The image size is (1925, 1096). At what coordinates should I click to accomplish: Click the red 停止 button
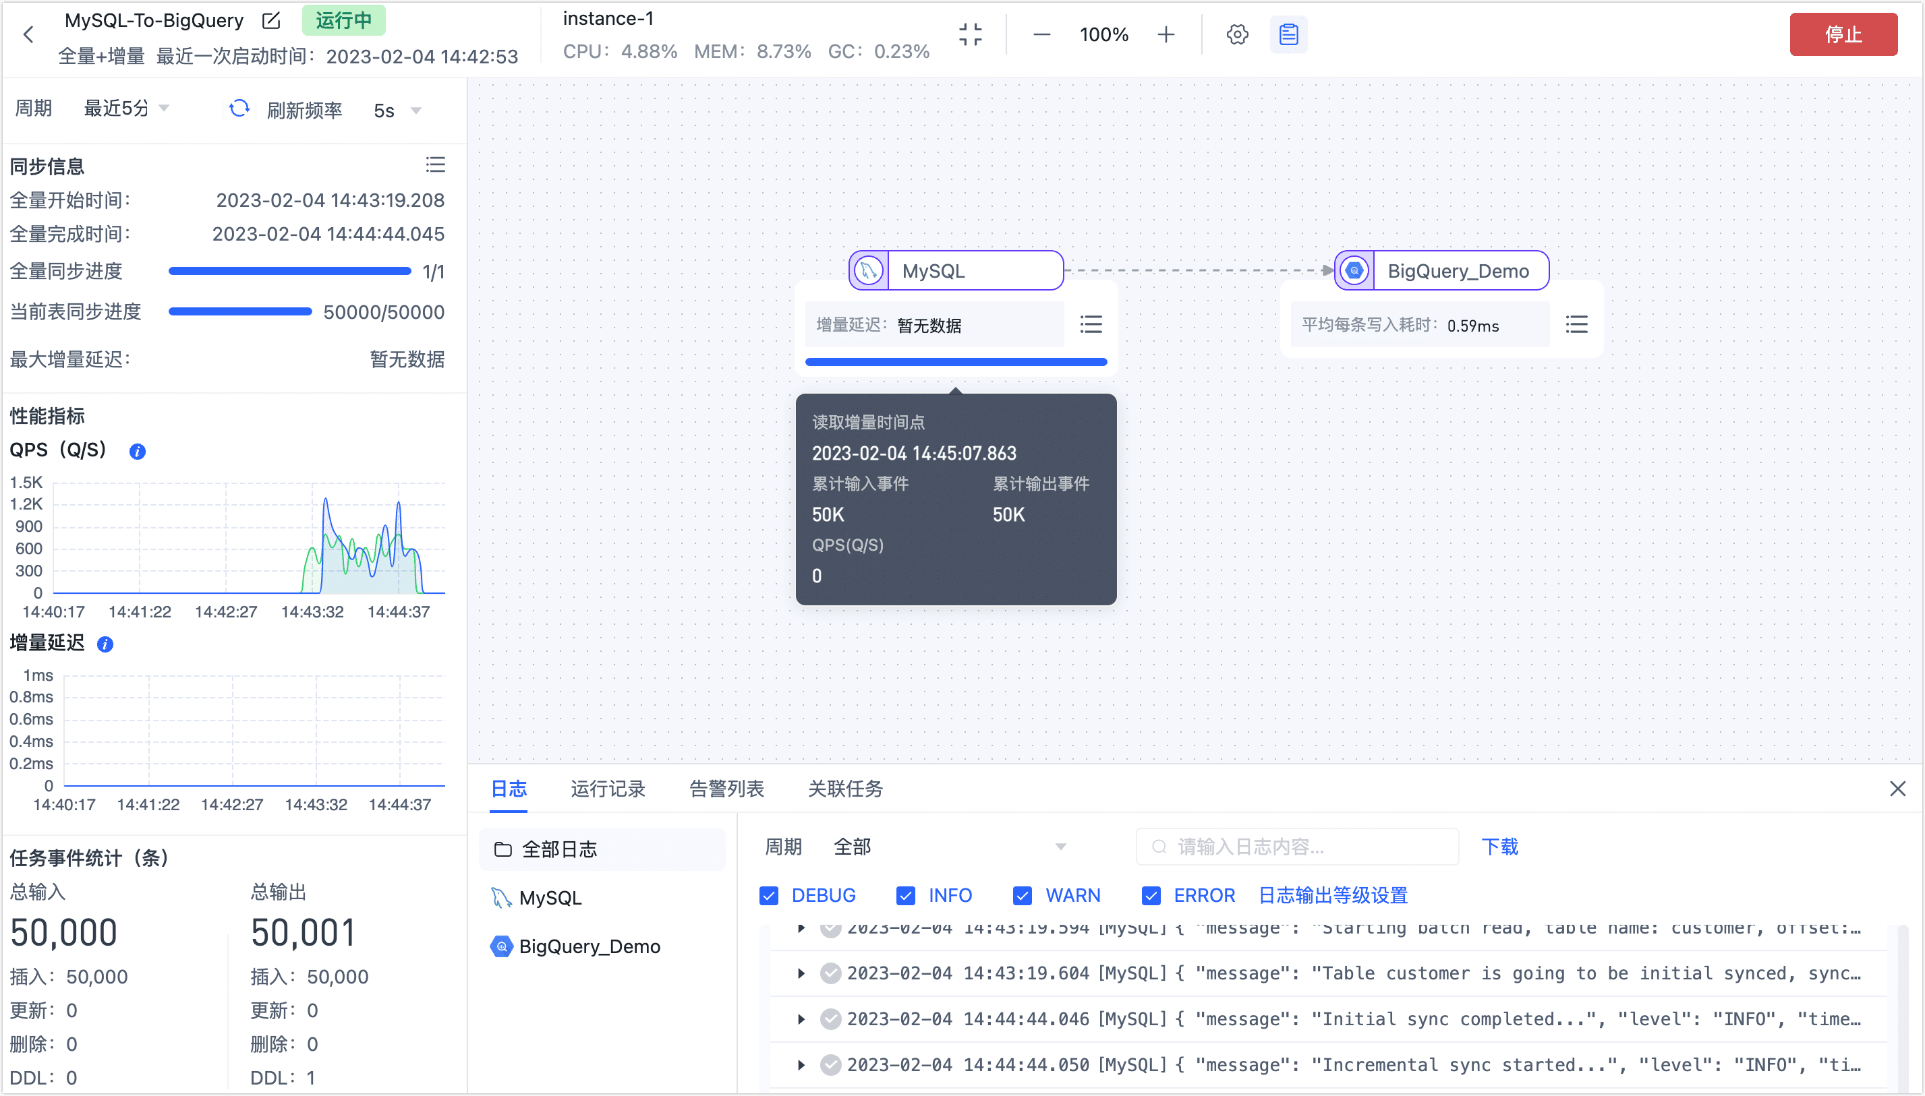point(1842,34)
